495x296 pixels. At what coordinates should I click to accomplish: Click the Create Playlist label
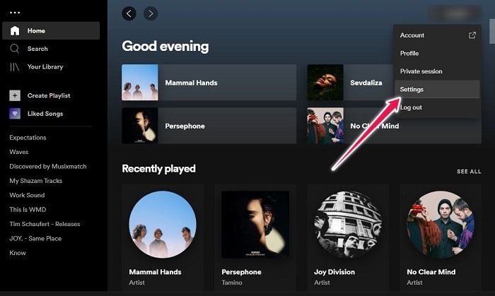pyautogui.click(x=49, y=95)
